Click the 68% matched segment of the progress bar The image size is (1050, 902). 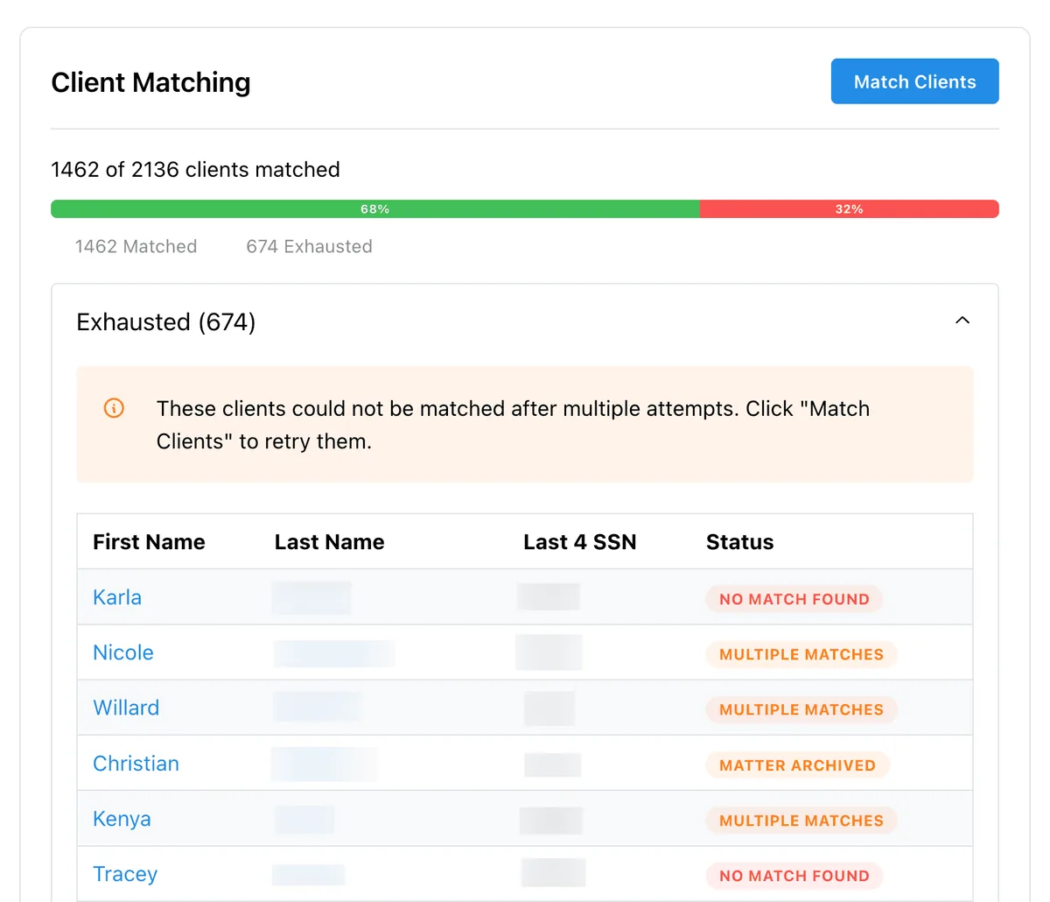(x=374, y=208)
